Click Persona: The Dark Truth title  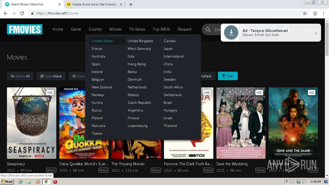pos(188,164)
